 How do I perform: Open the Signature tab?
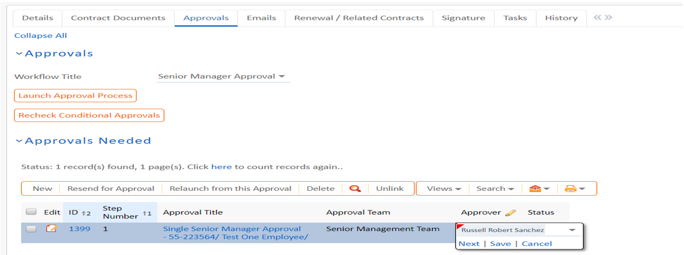click(x=463, y=18)
